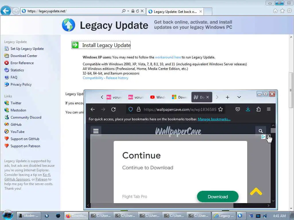294x220 pixels.
Task: Click the Ko-fi tip link
Action: (47, 175)
